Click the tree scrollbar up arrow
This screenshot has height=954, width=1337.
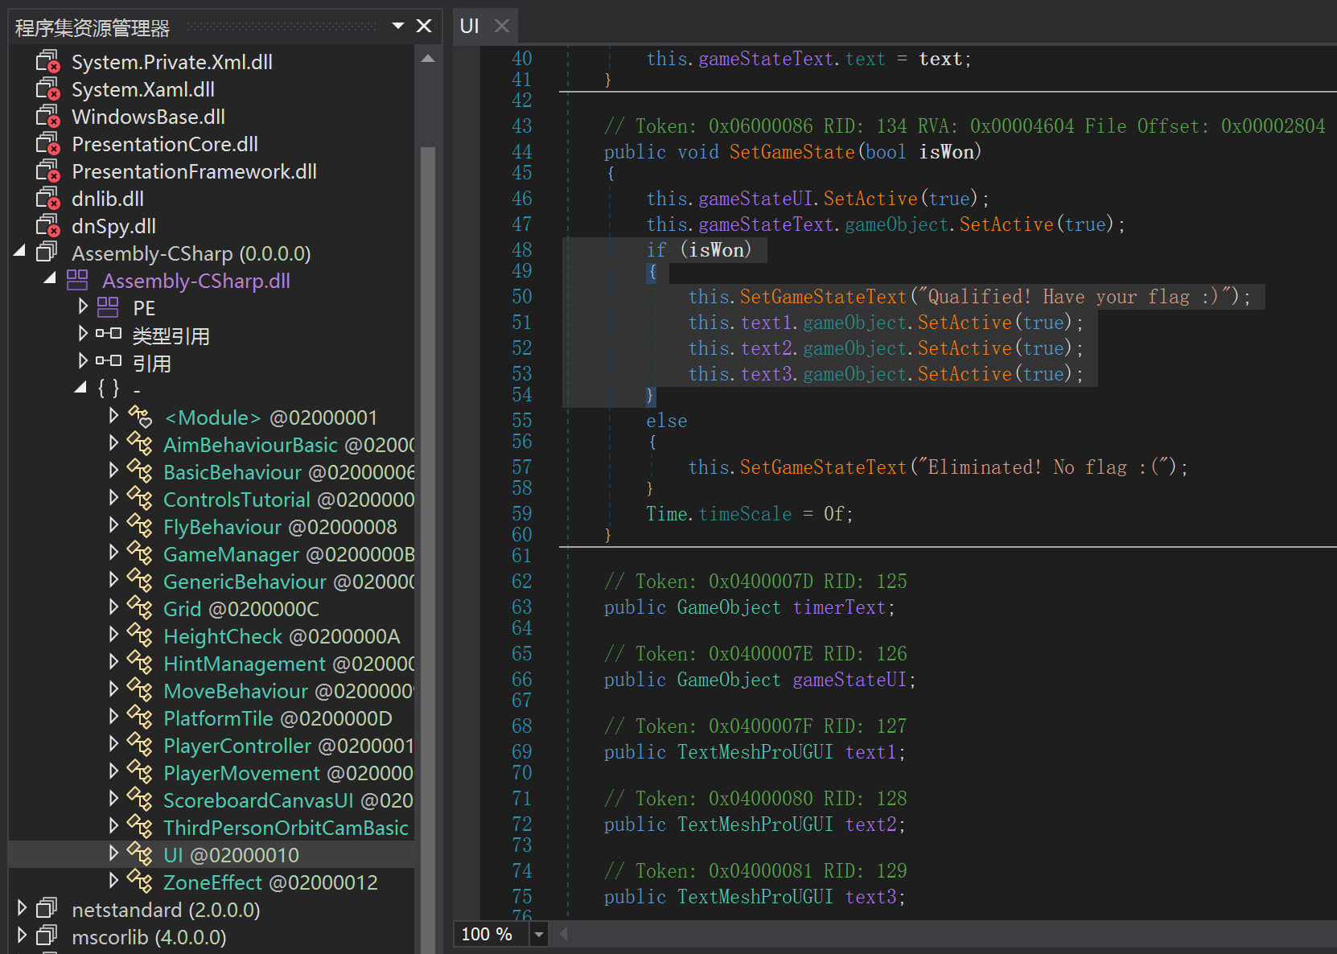click(428, 58)
